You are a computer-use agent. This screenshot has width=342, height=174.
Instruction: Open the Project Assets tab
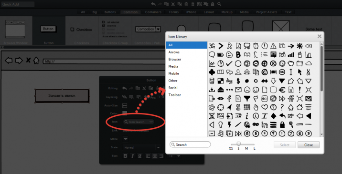coord(267,12)
